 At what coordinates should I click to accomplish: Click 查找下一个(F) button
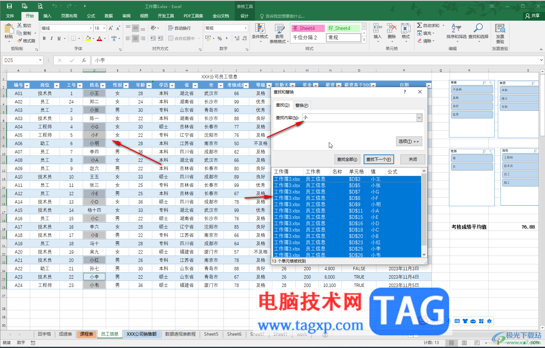pyautogui.click(x=379, y=159)
